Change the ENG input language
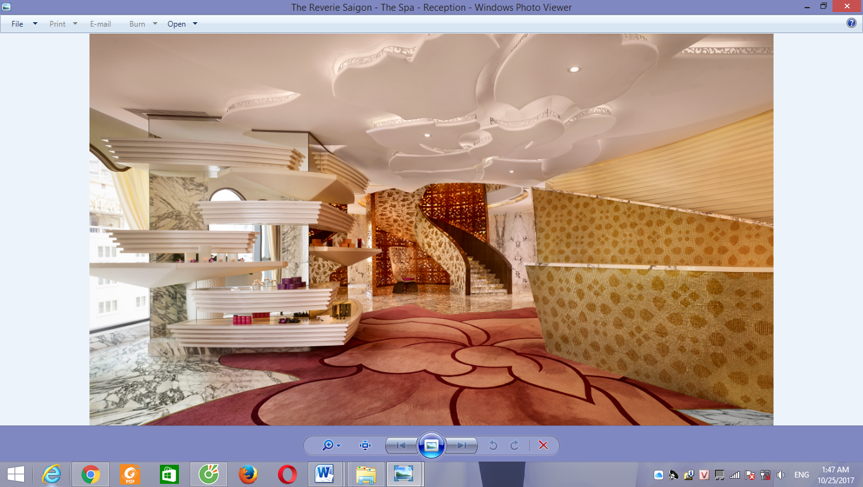 (801, 475)
